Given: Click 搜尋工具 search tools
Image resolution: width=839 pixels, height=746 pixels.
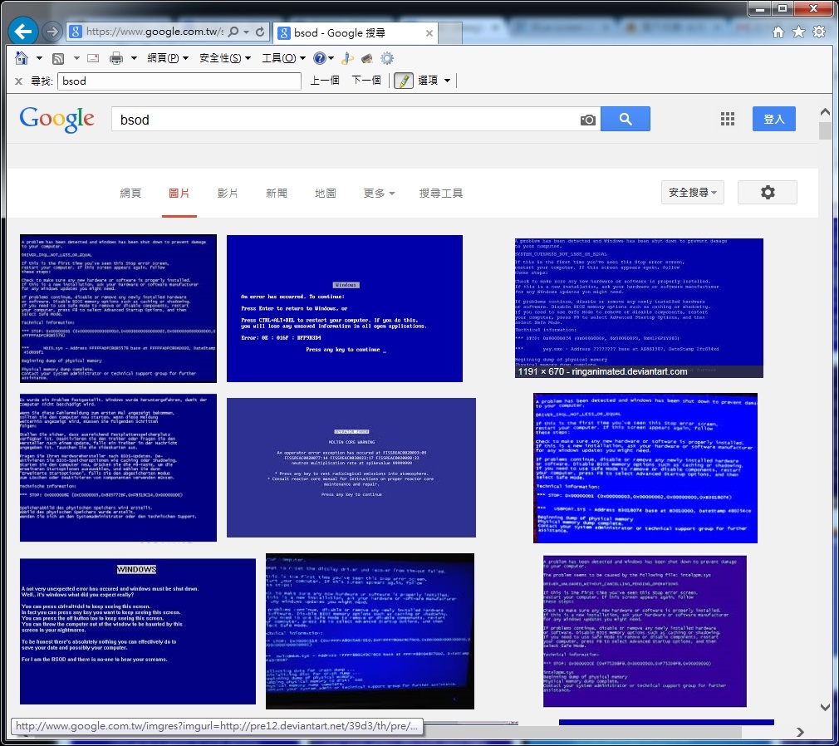Looking at the screenshot, I should pyautogui.click(x=441, y=194).
